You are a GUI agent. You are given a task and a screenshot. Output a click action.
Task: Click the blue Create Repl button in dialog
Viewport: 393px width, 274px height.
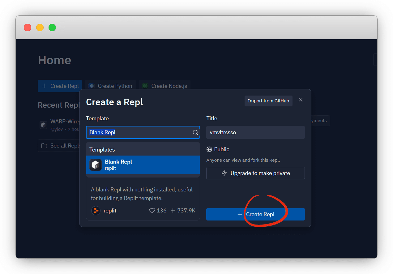point(255,214)
